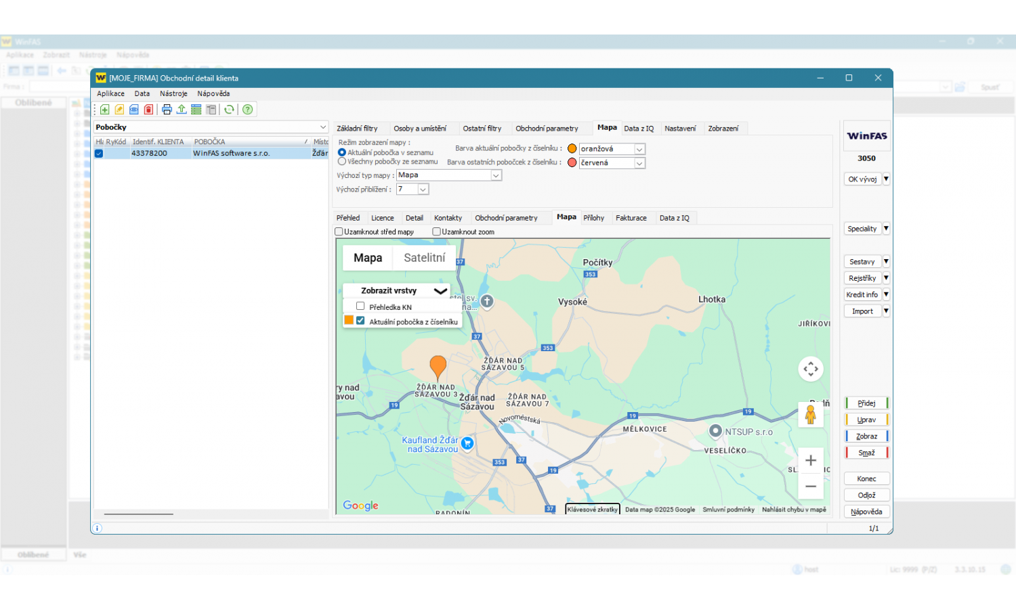Viewport: 1016px width, 609px height.
Task: Click the export upload arrow icon
Action: 182,110
